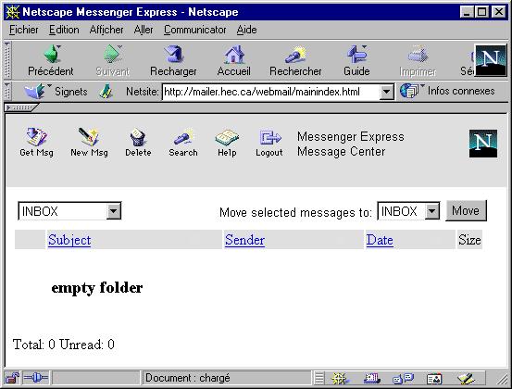Minimize the Netscape window

pos(467,12)
